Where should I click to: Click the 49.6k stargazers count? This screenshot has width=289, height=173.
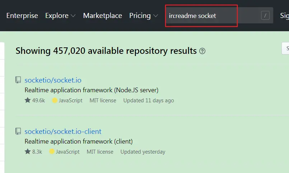coord(38,100)
